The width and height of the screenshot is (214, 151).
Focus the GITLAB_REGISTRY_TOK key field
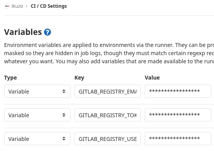tap(107, 115)
